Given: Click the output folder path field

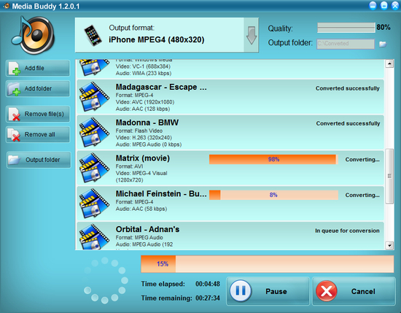Looking at the screenshot, I should [346, 44].
